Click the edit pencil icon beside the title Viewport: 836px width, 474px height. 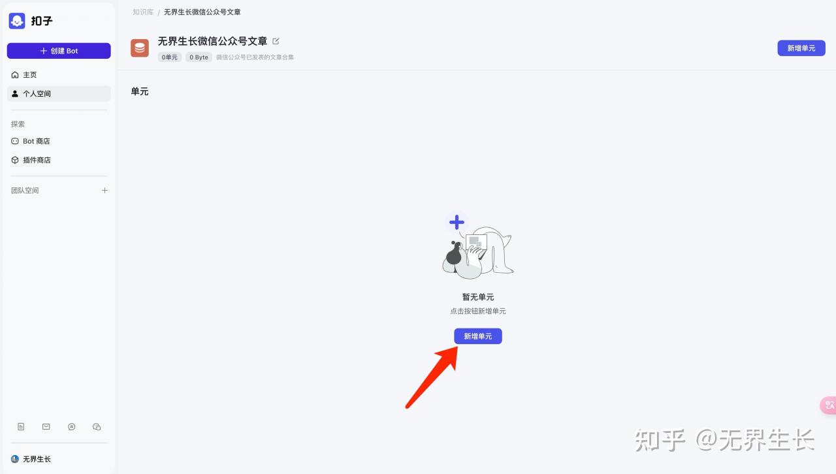click(276, 41)
